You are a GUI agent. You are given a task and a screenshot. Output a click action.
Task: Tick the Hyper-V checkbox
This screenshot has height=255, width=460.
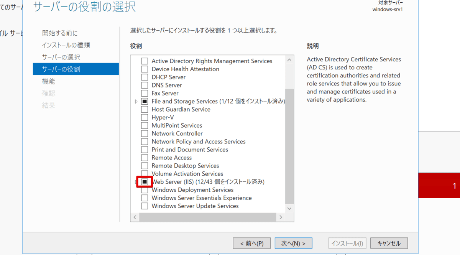tap(145, 117)
